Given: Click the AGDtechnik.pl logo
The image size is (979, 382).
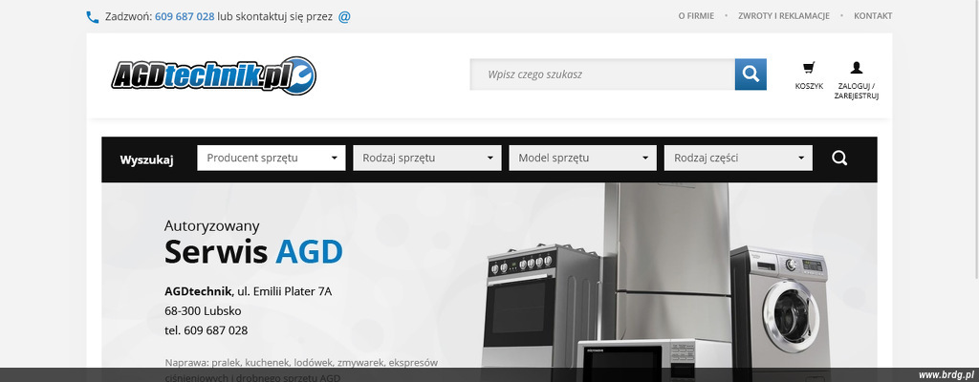Looking at the screenshot, I should pos(212,75).
